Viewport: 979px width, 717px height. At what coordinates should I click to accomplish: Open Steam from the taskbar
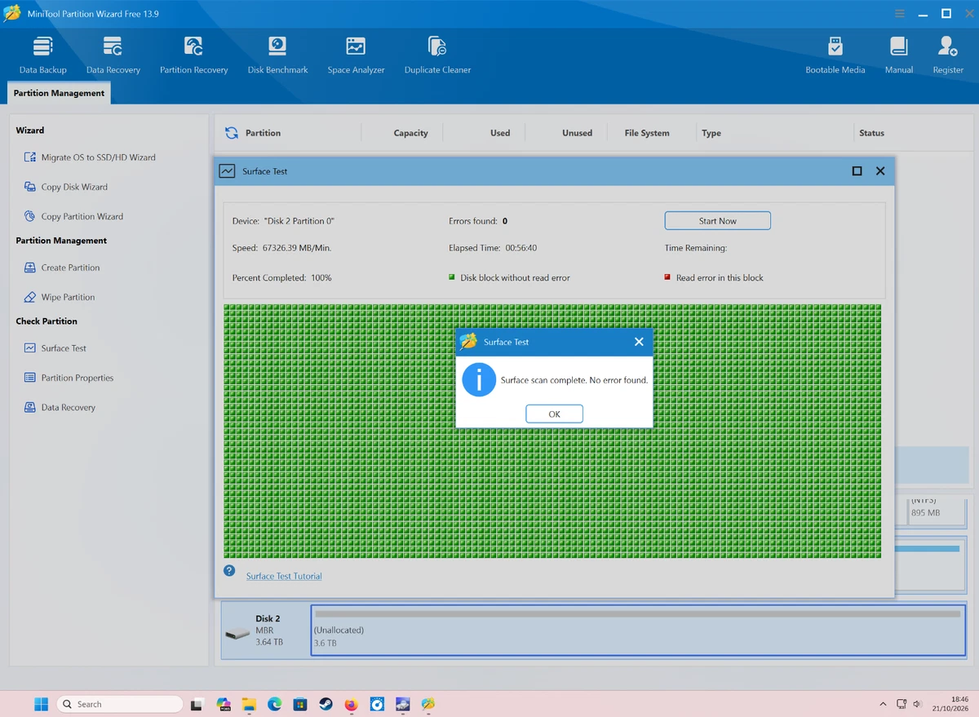(325, 704)
